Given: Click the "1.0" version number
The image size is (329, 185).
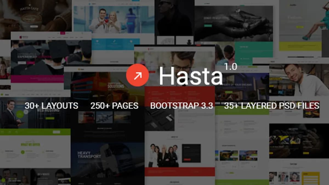Looking at the screenshot, I should 230,67.
